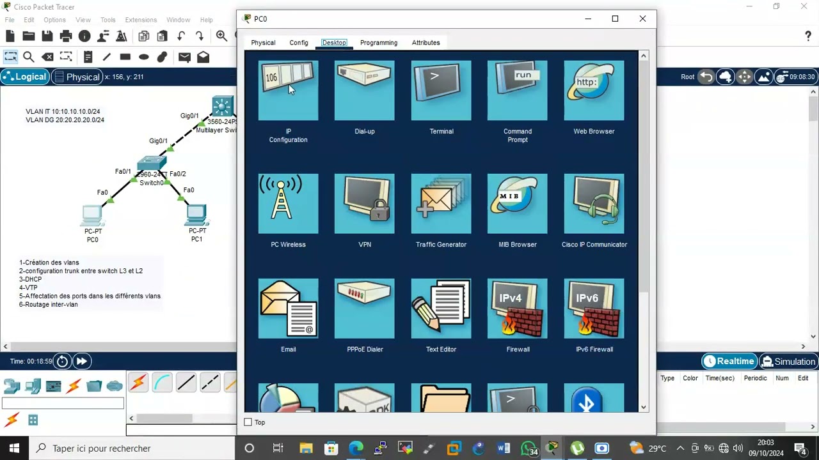This screenshot has width=819, height=460.
Task: Launch the Terminal app on PC0
Action: point(441,91)
